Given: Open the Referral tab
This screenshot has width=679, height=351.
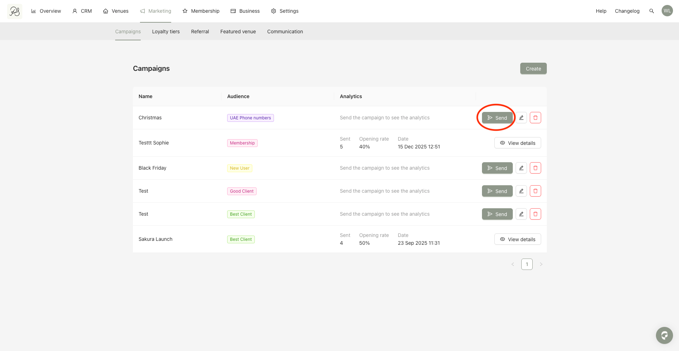Looking at the screenshot, I should click(x=200, y=32).
